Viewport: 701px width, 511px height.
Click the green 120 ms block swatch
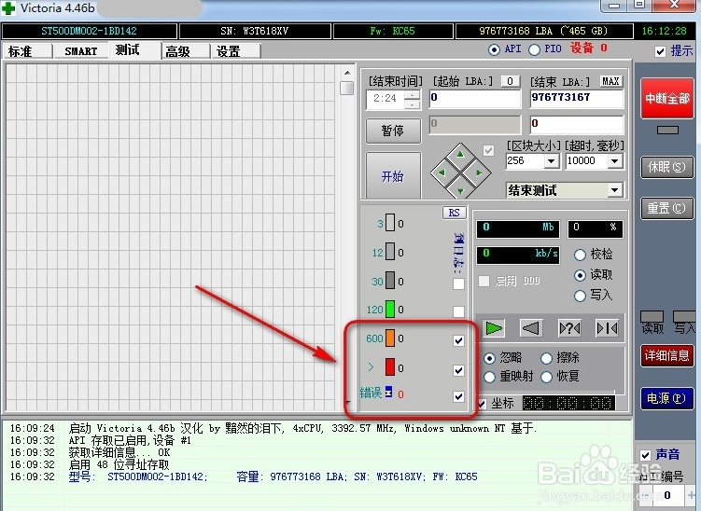[390, 309]
